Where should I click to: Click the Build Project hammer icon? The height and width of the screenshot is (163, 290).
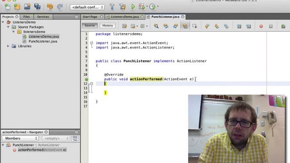click(112, 7)
